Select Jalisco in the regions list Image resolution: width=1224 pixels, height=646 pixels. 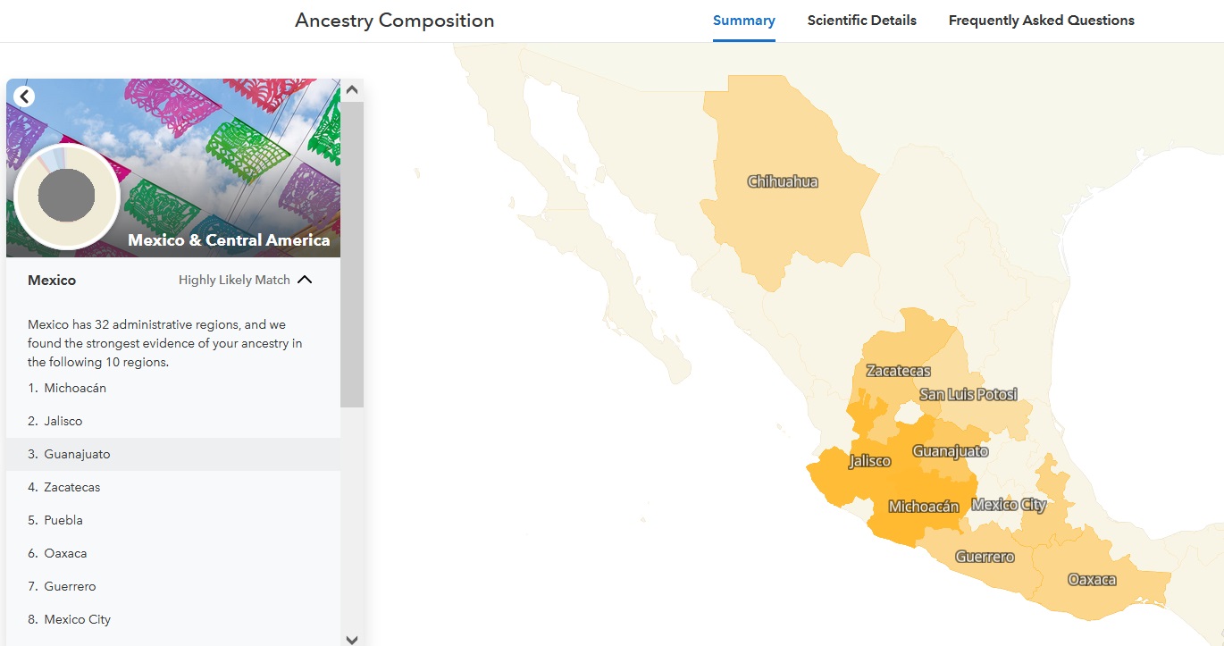click(63, 421)
